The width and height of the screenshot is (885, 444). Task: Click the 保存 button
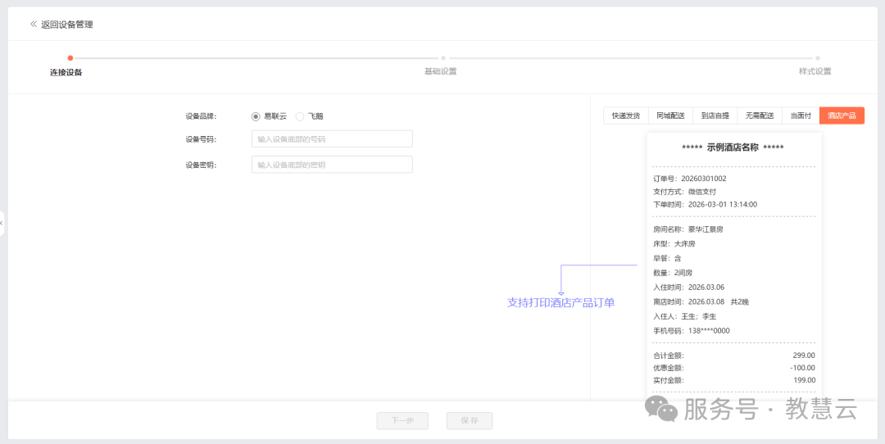pyautogui.click(x=470, y=421)
